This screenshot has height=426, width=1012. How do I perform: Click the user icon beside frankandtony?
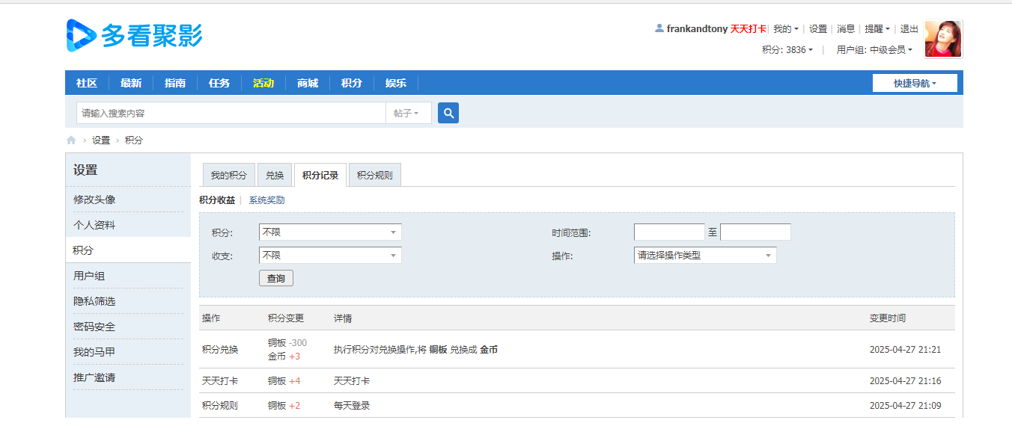click(659, 28)
